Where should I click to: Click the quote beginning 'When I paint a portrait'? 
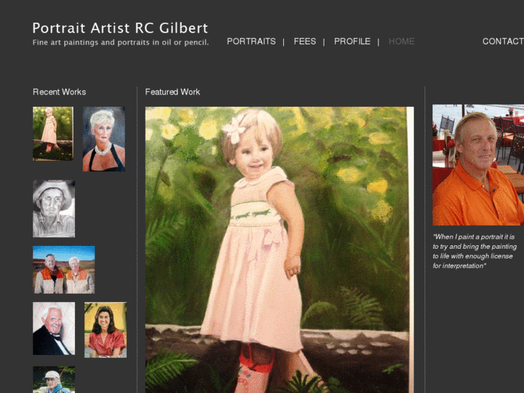474,251
